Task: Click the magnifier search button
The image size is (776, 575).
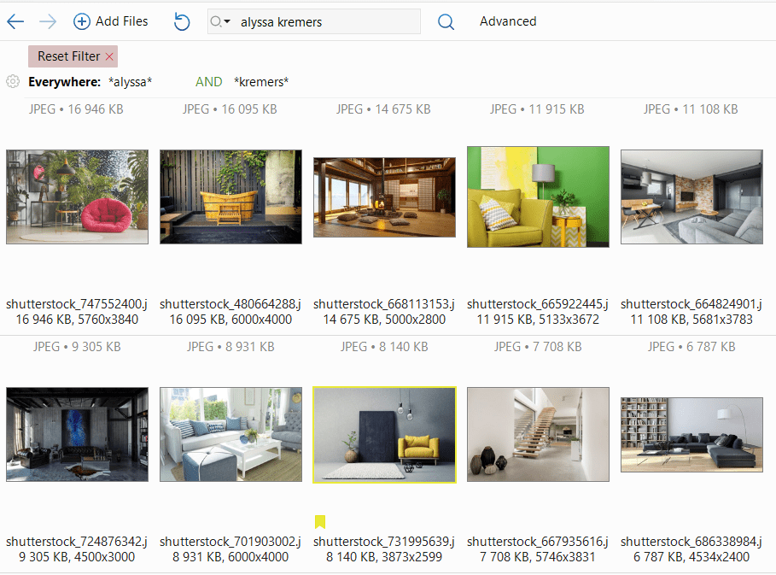Action: click(446, 22)
